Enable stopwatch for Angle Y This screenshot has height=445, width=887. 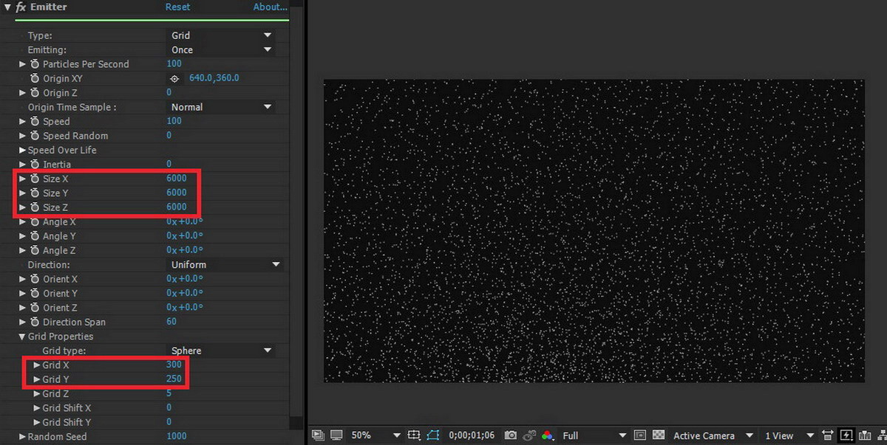pyautogui.click(x=35, y=236)
